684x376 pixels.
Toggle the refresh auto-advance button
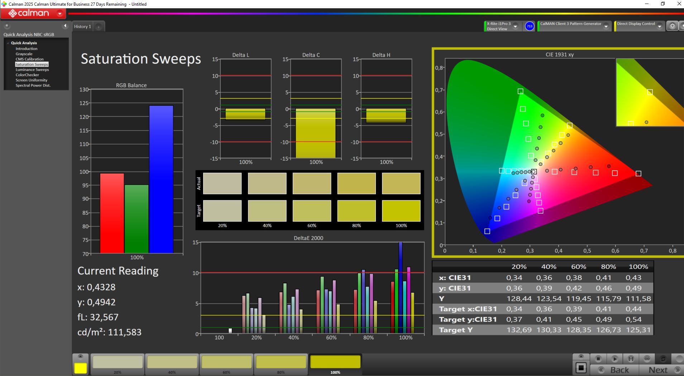663,358
